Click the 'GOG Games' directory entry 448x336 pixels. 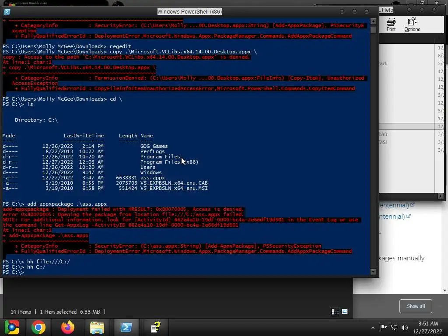click(154, 146)
